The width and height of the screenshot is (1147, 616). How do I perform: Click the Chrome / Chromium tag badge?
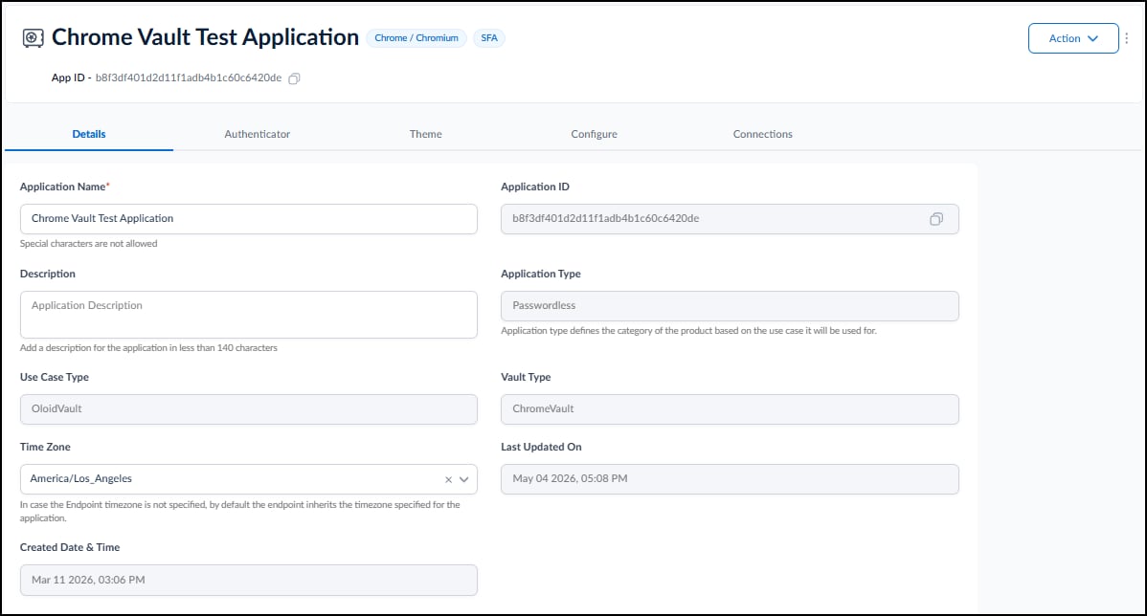(416, 38)
